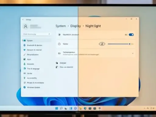Navigate to System via breadcrumb
This screenshot has width=156, height=117.
61,26
